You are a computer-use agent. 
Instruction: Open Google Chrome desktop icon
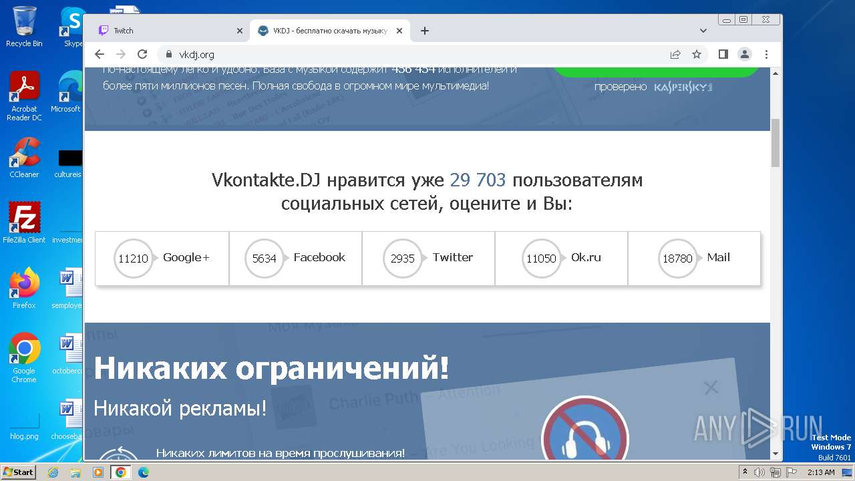24,358
